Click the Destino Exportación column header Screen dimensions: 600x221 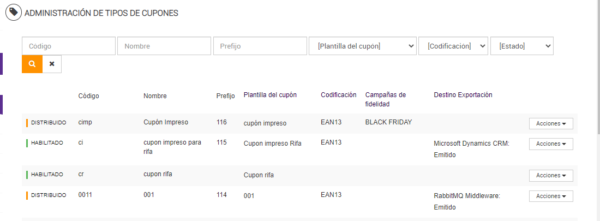click(463, 95)
